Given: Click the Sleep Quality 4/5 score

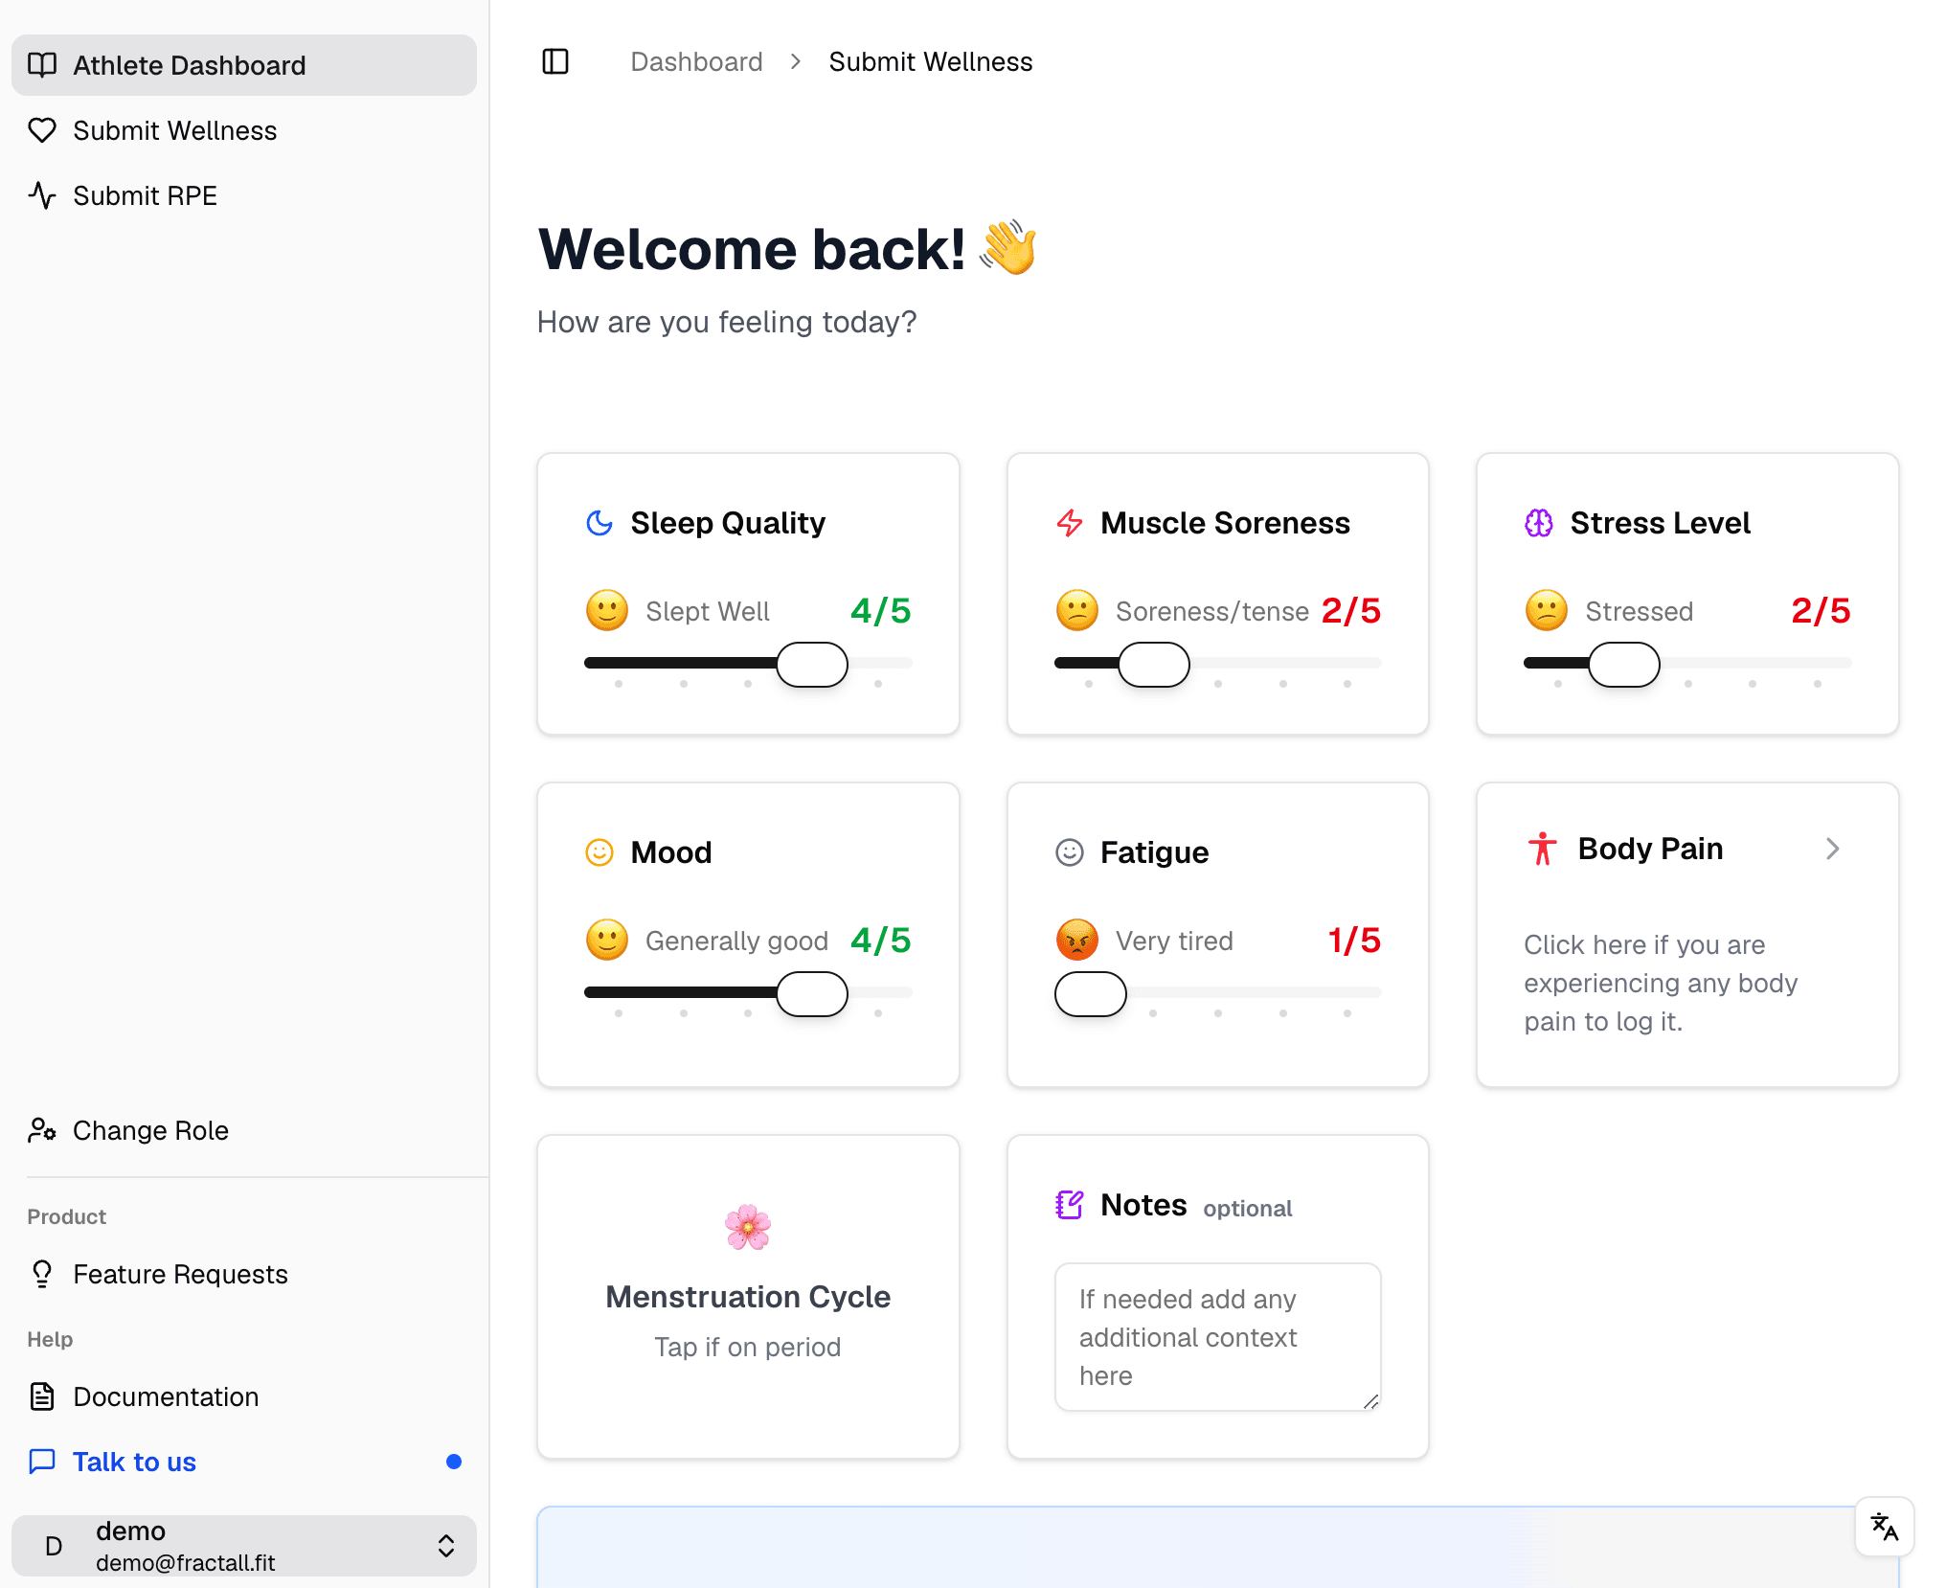Looking at the screenshot, I should click(880, 610).
